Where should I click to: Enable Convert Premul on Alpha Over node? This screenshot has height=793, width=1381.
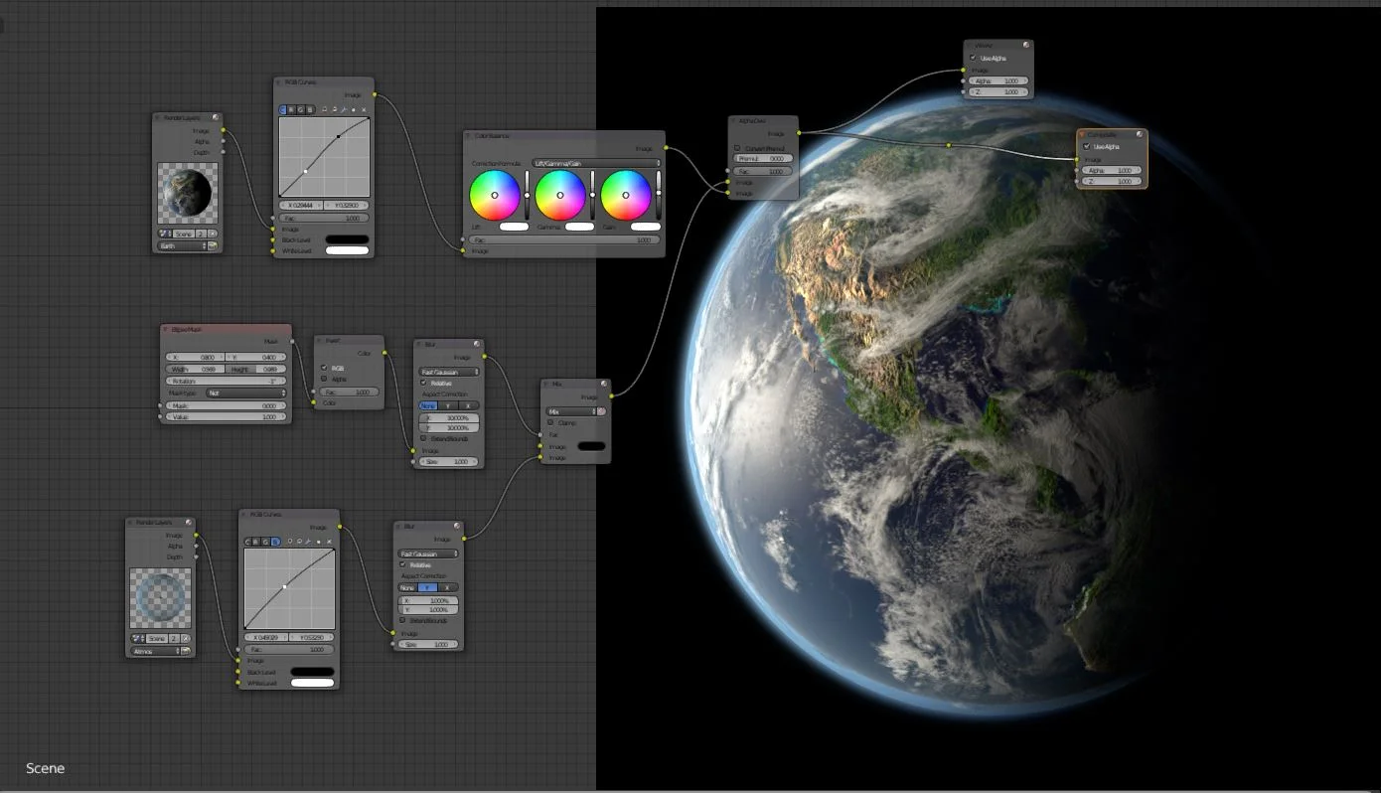736,148
